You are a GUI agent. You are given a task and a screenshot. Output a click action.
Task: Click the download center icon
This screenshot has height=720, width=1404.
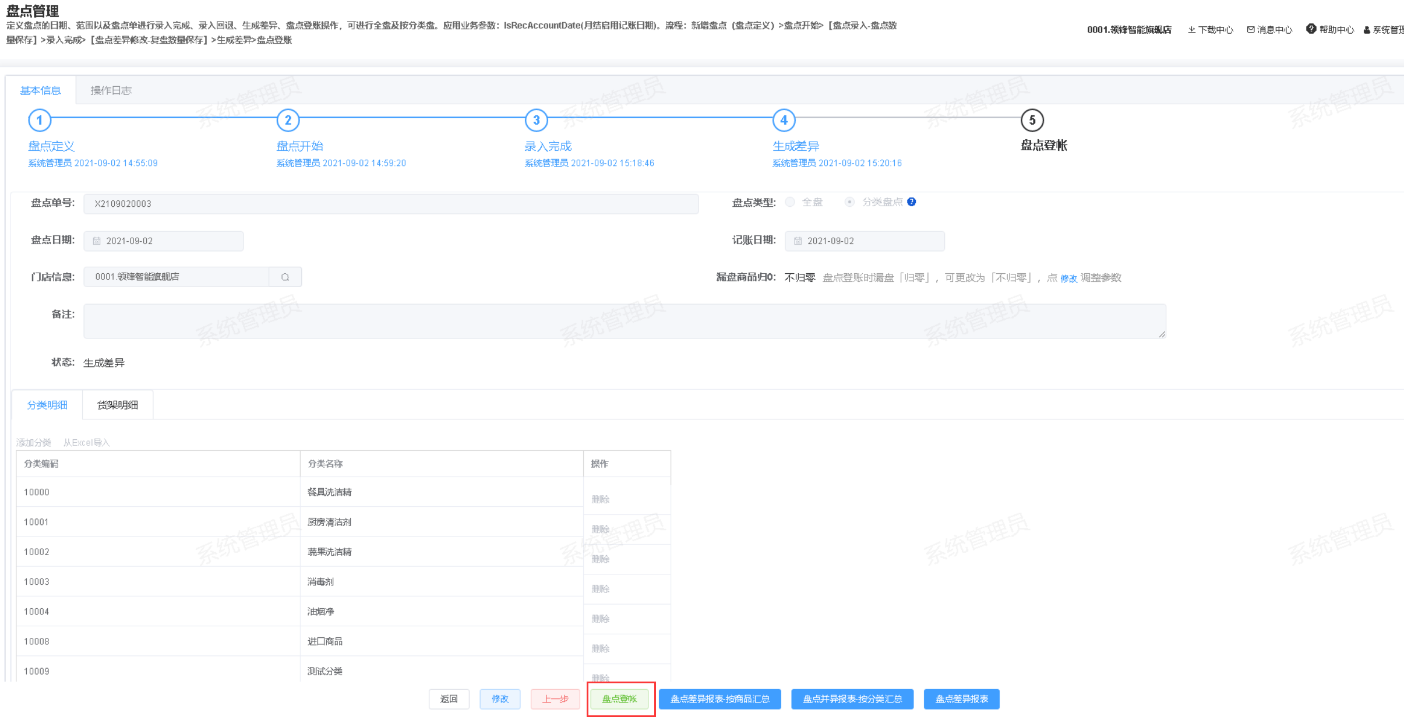(1192, 30)
